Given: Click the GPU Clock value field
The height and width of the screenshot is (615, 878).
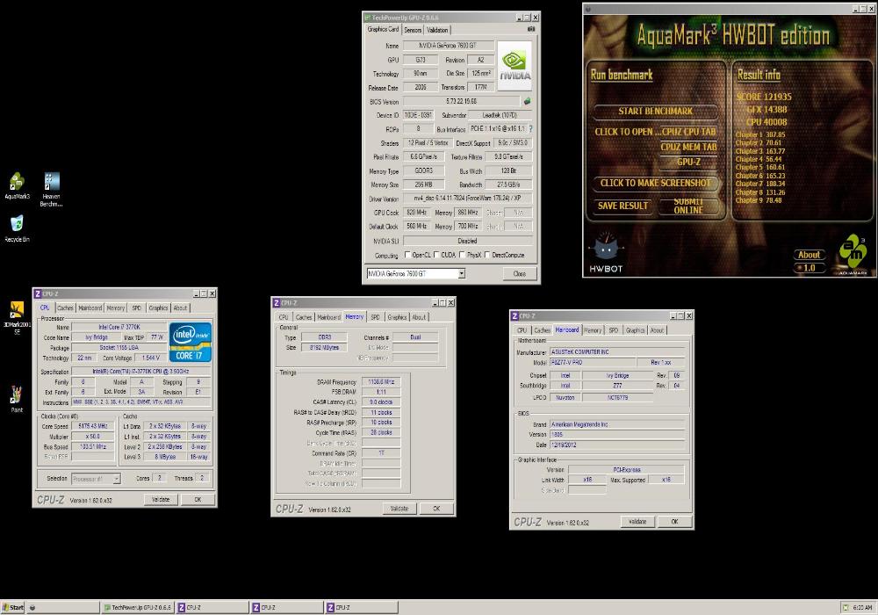Looking at the screenshot, I should click(x=416, y=213).
